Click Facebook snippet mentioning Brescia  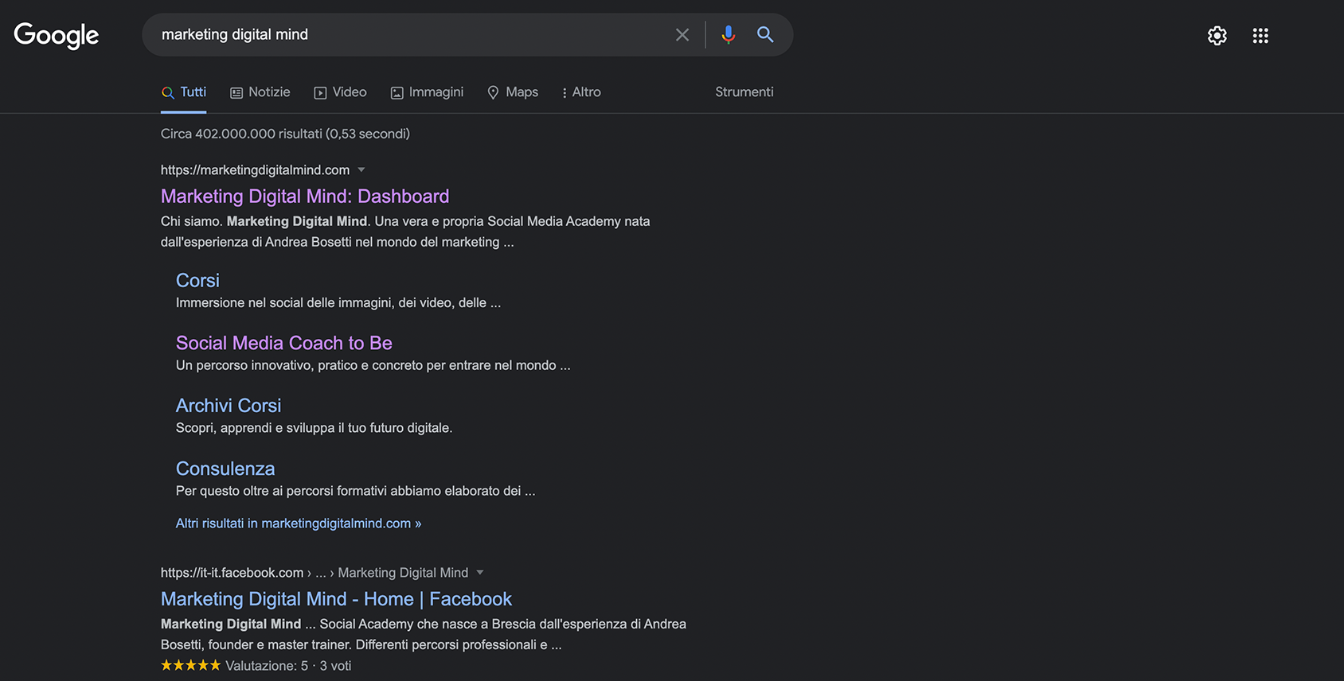[424, 634]
